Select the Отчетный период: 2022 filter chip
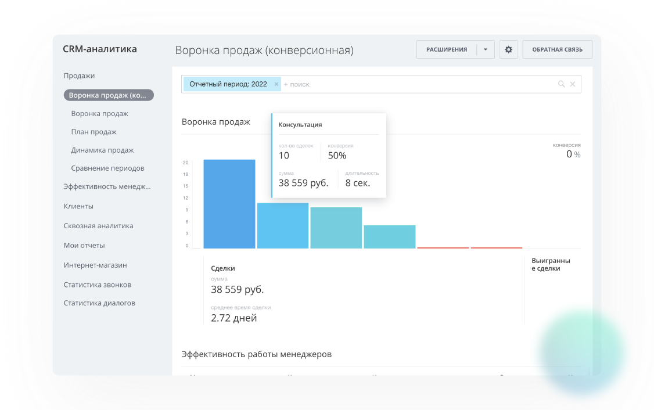The height and width of the screenshot is (410, 654). tap(228, 84)
